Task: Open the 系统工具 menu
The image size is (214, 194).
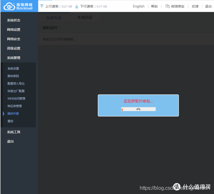Action: [x=14, y=132]
